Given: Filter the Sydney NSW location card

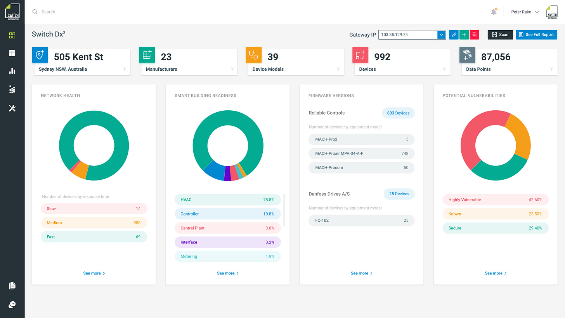Looking at the screenshot, I should click(125, 69).
